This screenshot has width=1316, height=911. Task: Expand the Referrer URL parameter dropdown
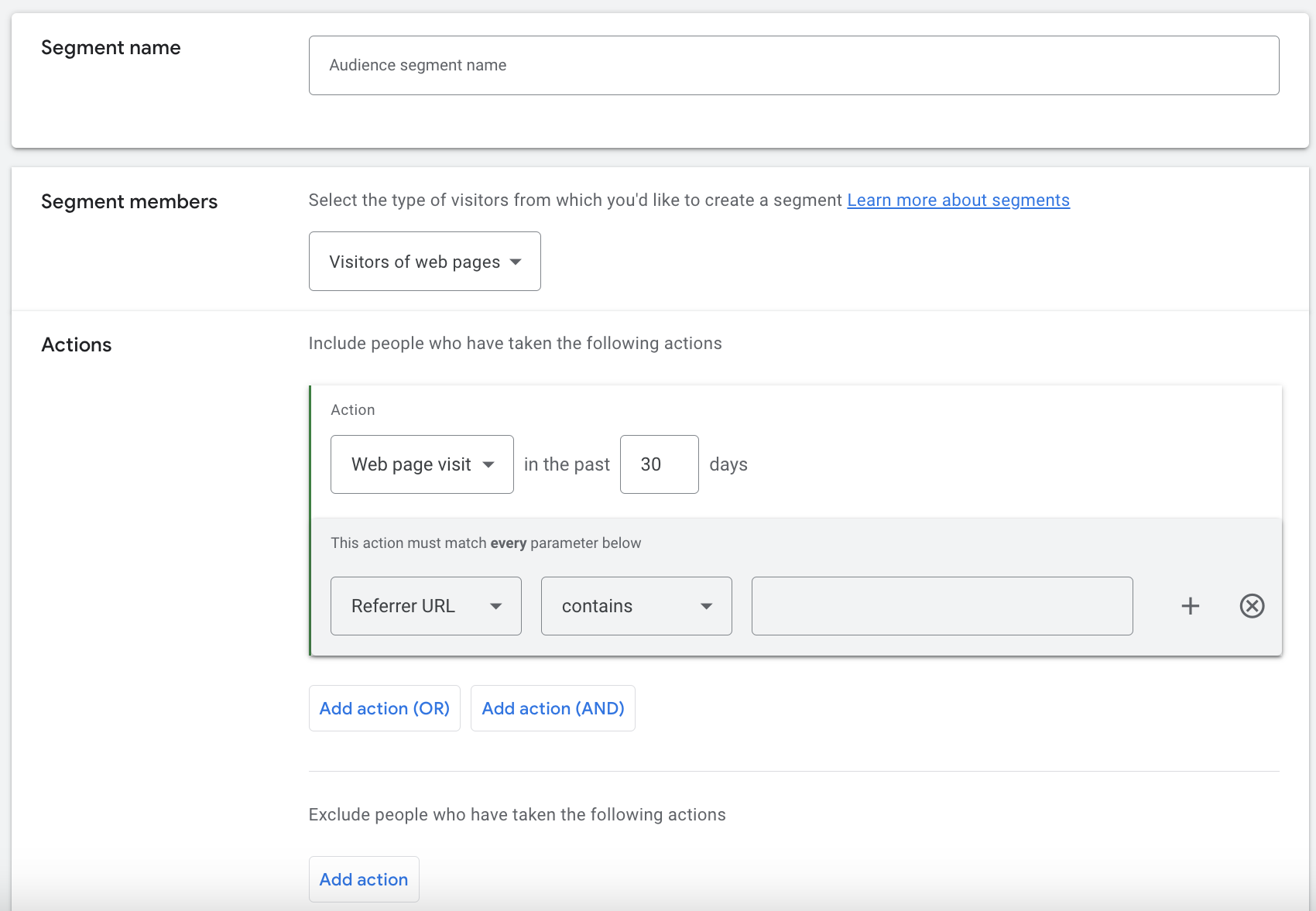[426, 606]
